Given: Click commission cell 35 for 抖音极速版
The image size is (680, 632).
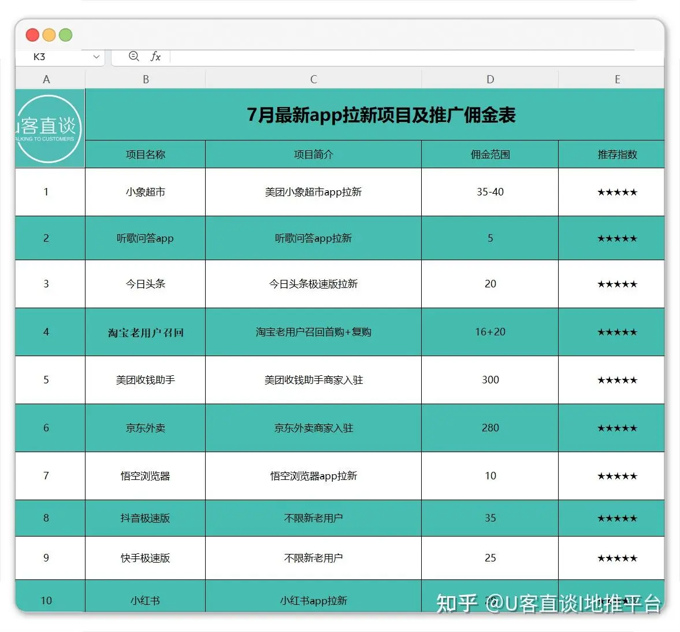Looking at the screenshot, I should 490,518.
